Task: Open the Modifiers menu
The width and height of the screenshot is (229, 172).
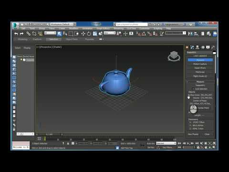Action: click(x=73, y=29)
